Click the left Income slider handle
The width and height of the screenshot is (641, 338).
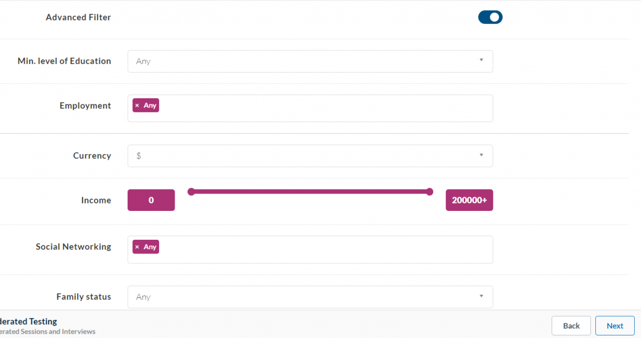pos(191,192)
